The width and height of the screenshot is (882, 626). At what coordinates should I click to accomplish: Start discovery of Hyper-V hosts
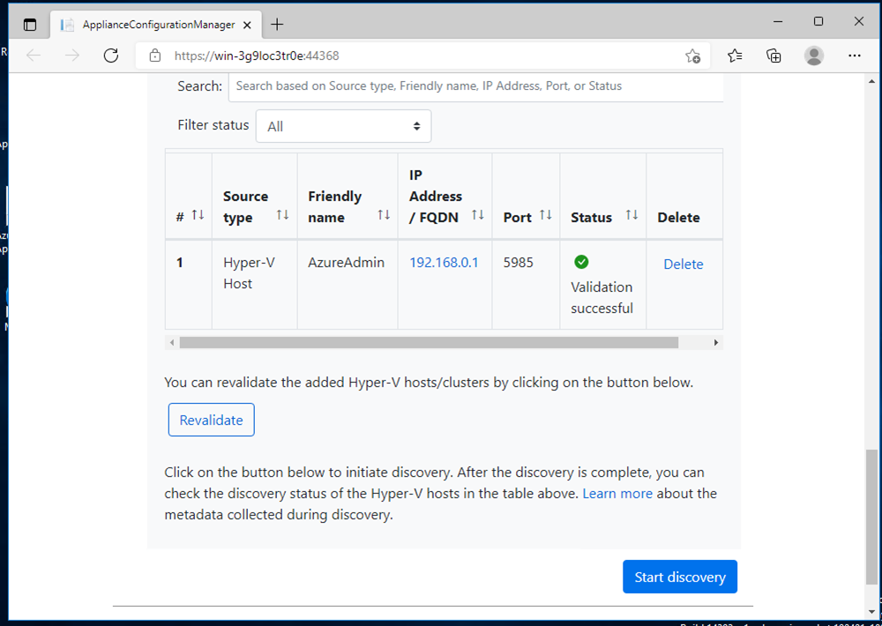(679, 576)
